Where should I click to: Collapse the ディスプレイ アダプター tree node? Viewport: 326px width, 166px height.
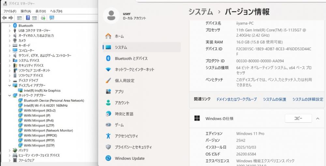pos(10,86)
